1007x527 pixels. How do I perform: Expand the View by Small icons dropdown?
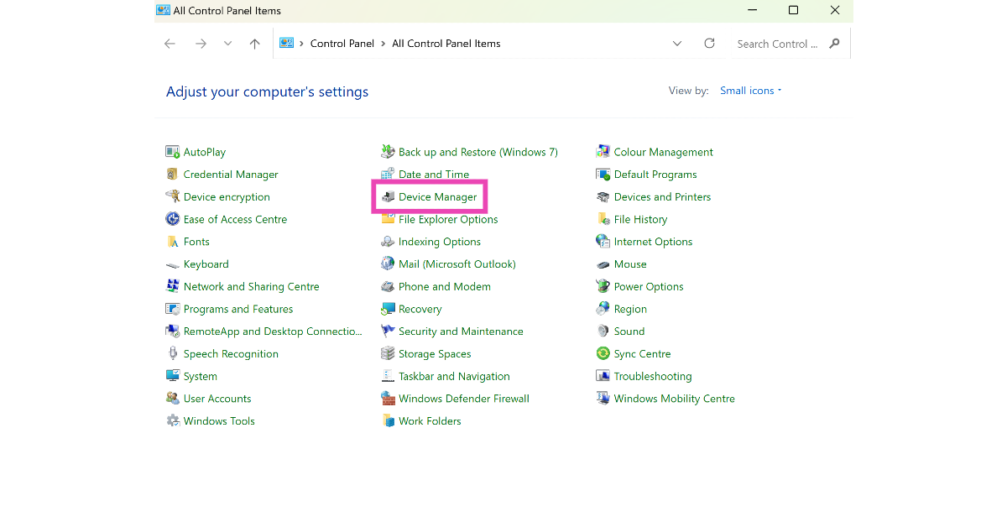[x=750, y=91]
